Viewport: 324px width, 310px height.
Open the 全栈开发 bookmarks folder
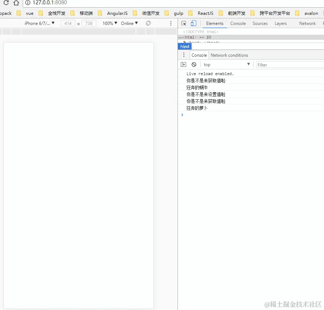pyautogui.click(x=52, y=13)
